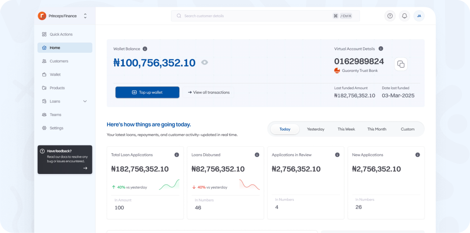Focus the Search customer details field
This screenshot has height=233, width=470.
254,16
